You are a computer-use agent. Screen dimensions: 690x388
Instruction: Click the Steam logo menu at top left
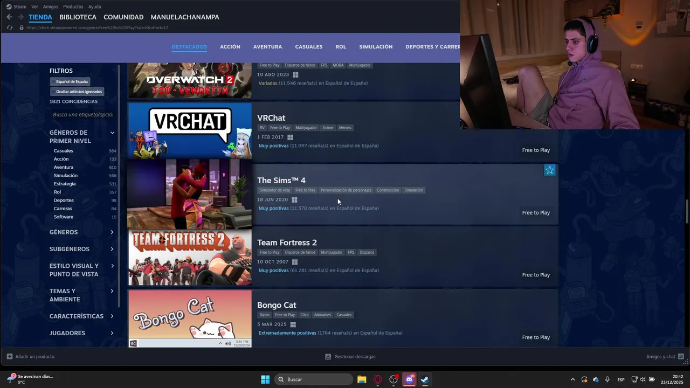coord(16,6)
